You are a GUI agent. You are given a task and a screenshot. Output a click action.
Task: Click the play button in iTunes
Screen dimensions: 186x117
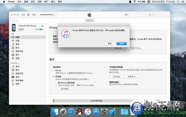pos(29,15)
